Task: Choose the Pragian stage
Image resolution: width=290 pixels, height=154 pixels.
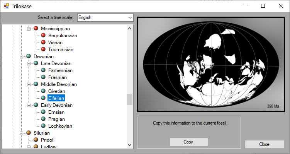Action: coord(56,119)
